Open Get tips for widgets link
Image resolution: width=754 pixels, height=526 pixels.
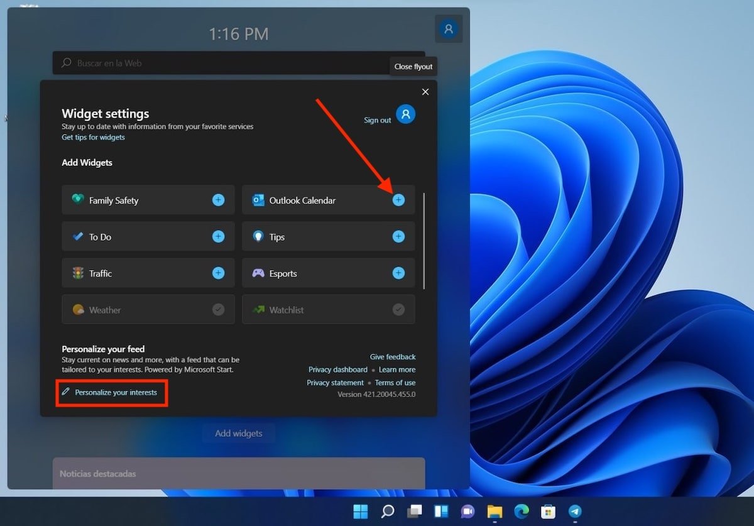pos(93,137)
